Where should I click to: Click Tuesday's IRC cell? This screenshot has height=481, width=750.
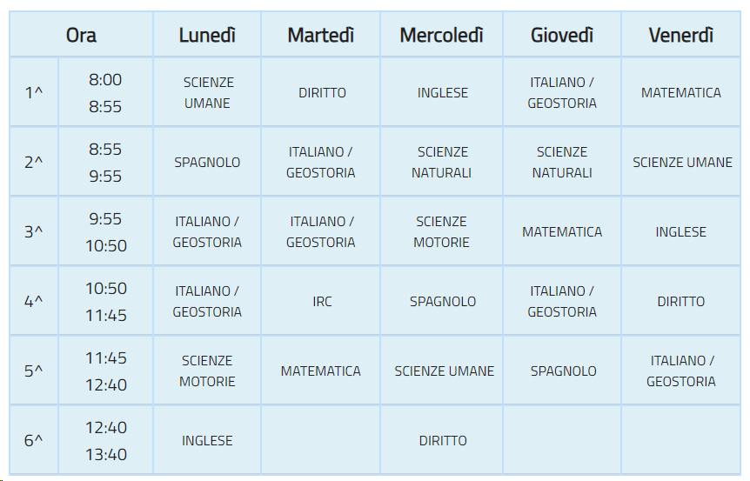coord(320,301)
